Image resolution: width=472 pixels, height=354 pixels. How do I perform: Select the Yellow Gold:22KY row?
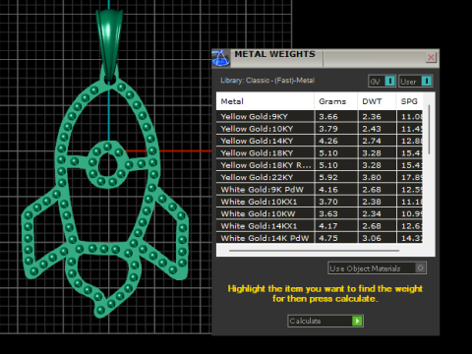point(320,177)
